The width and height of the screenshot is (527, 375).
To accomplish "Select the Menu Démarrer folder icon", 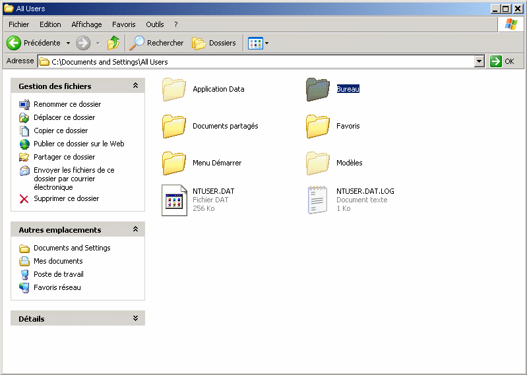I will [173, 163].
